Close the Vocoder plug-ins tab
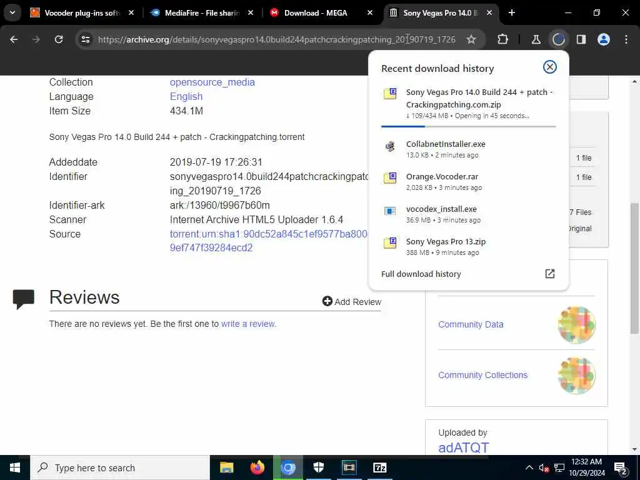Image resolution: width=640 pixels, height=480 pixels. (x=131, y=13)
